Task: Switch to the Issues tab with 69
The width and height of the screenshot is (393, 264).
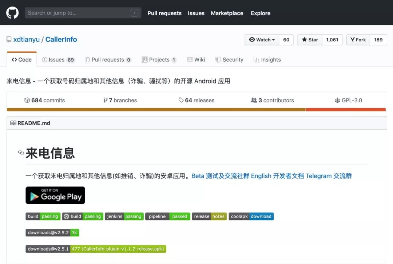Action: click(x=58, y=60)
